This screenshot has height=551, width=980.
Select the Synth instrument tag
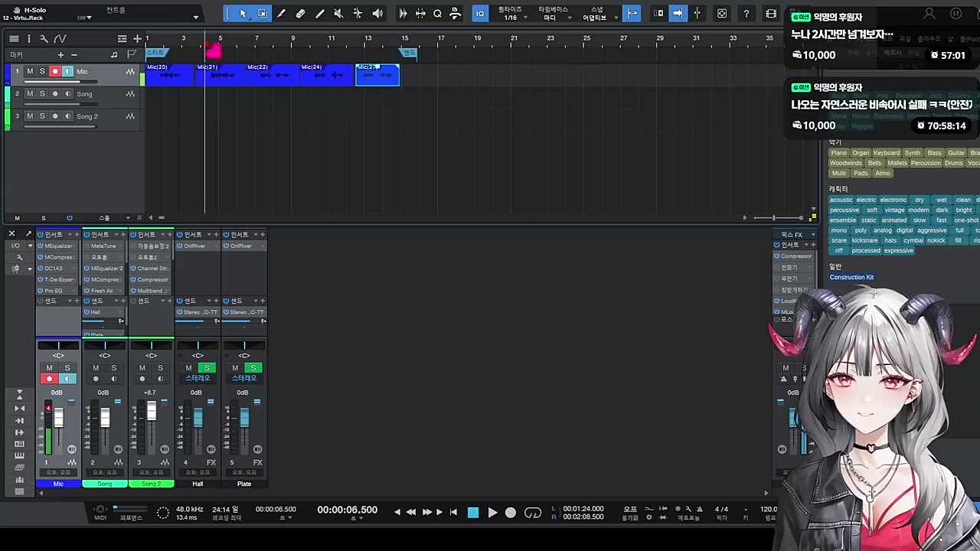pos(913,153)
